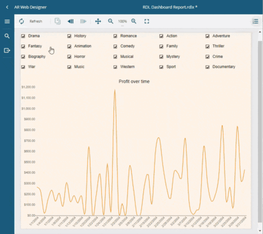
Task: Toggle the Western checkbox
Action: pos(115,67)
